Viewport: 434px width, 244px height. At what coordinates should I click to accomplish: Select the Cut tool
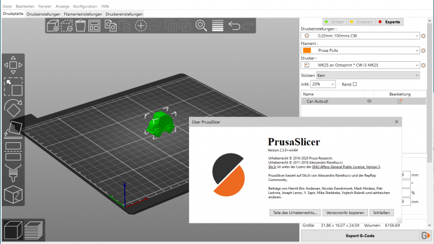click(13, 152)
